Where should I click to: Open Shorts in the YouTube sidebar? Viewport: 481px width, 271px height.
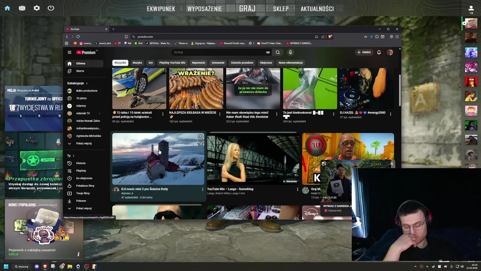click(83, 71)
